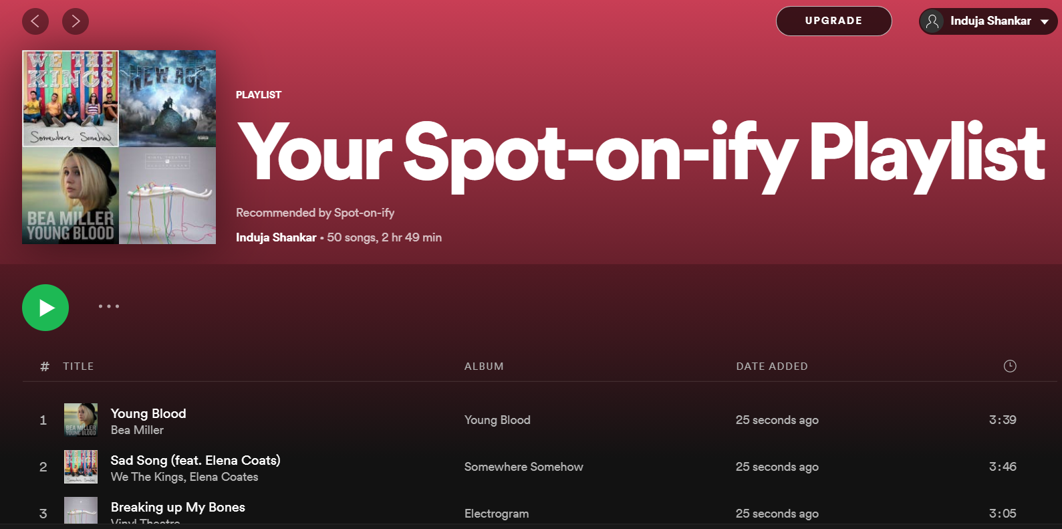This screenshot has height=529, width=1062.
Task: Play the playlist with the green play button
Action: click(x=45, y=308)
